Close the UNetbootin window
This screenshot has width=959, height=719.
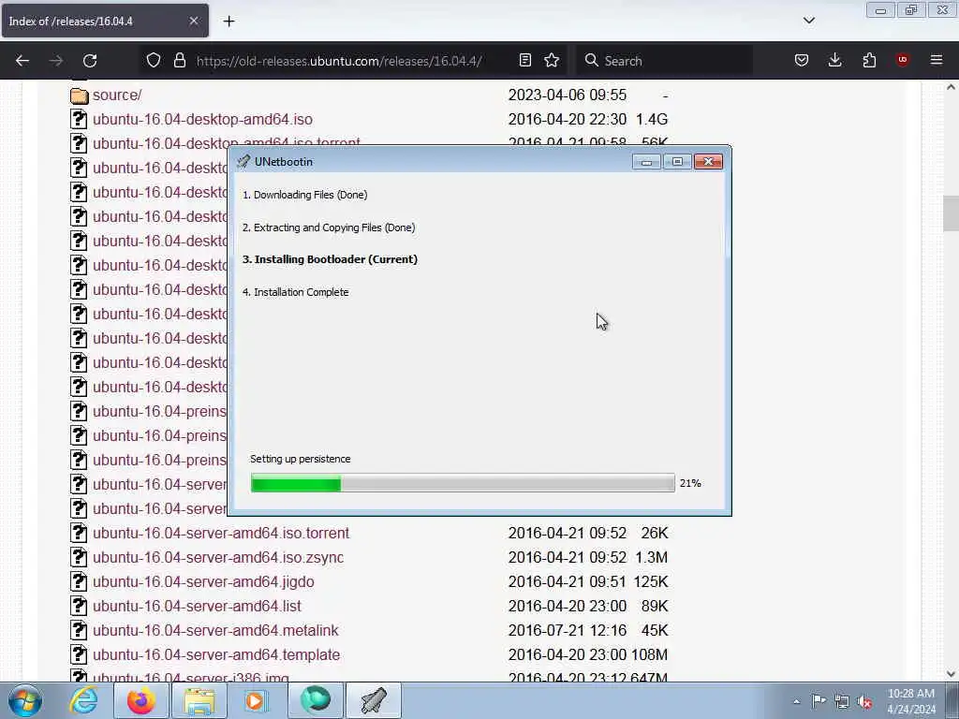pyautogui.click(x=708, y=161)
